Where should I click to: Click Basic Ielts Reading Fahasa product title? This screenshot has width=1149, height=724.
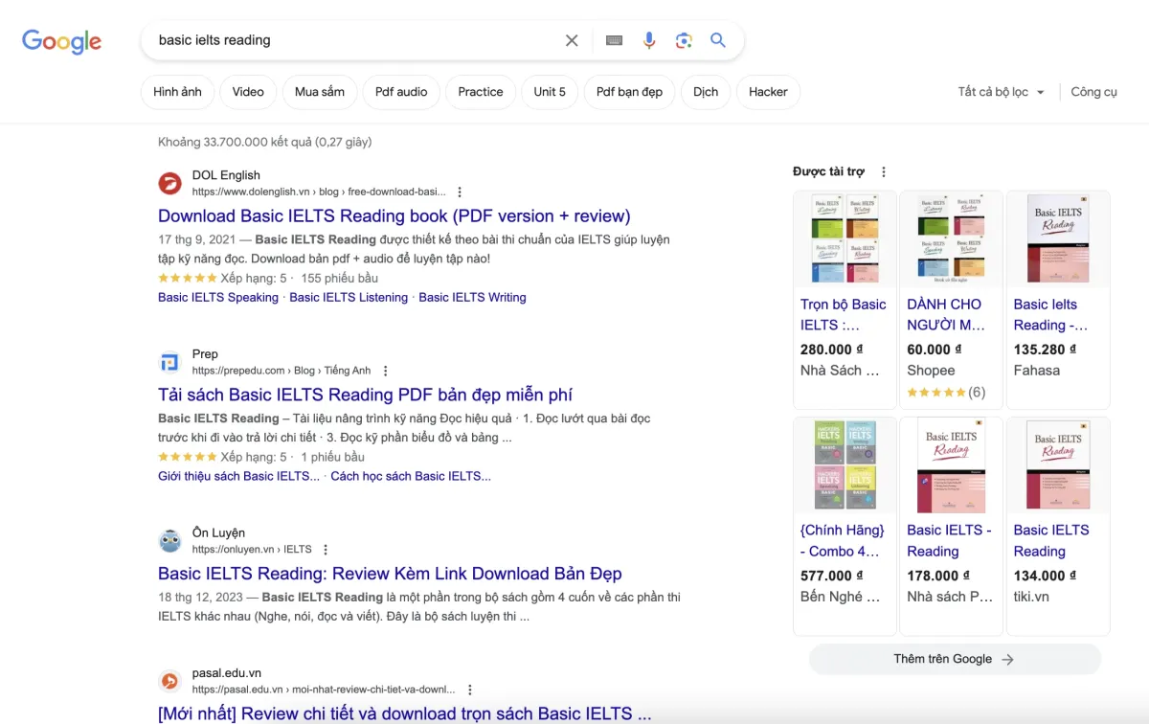coord(1050,314)
